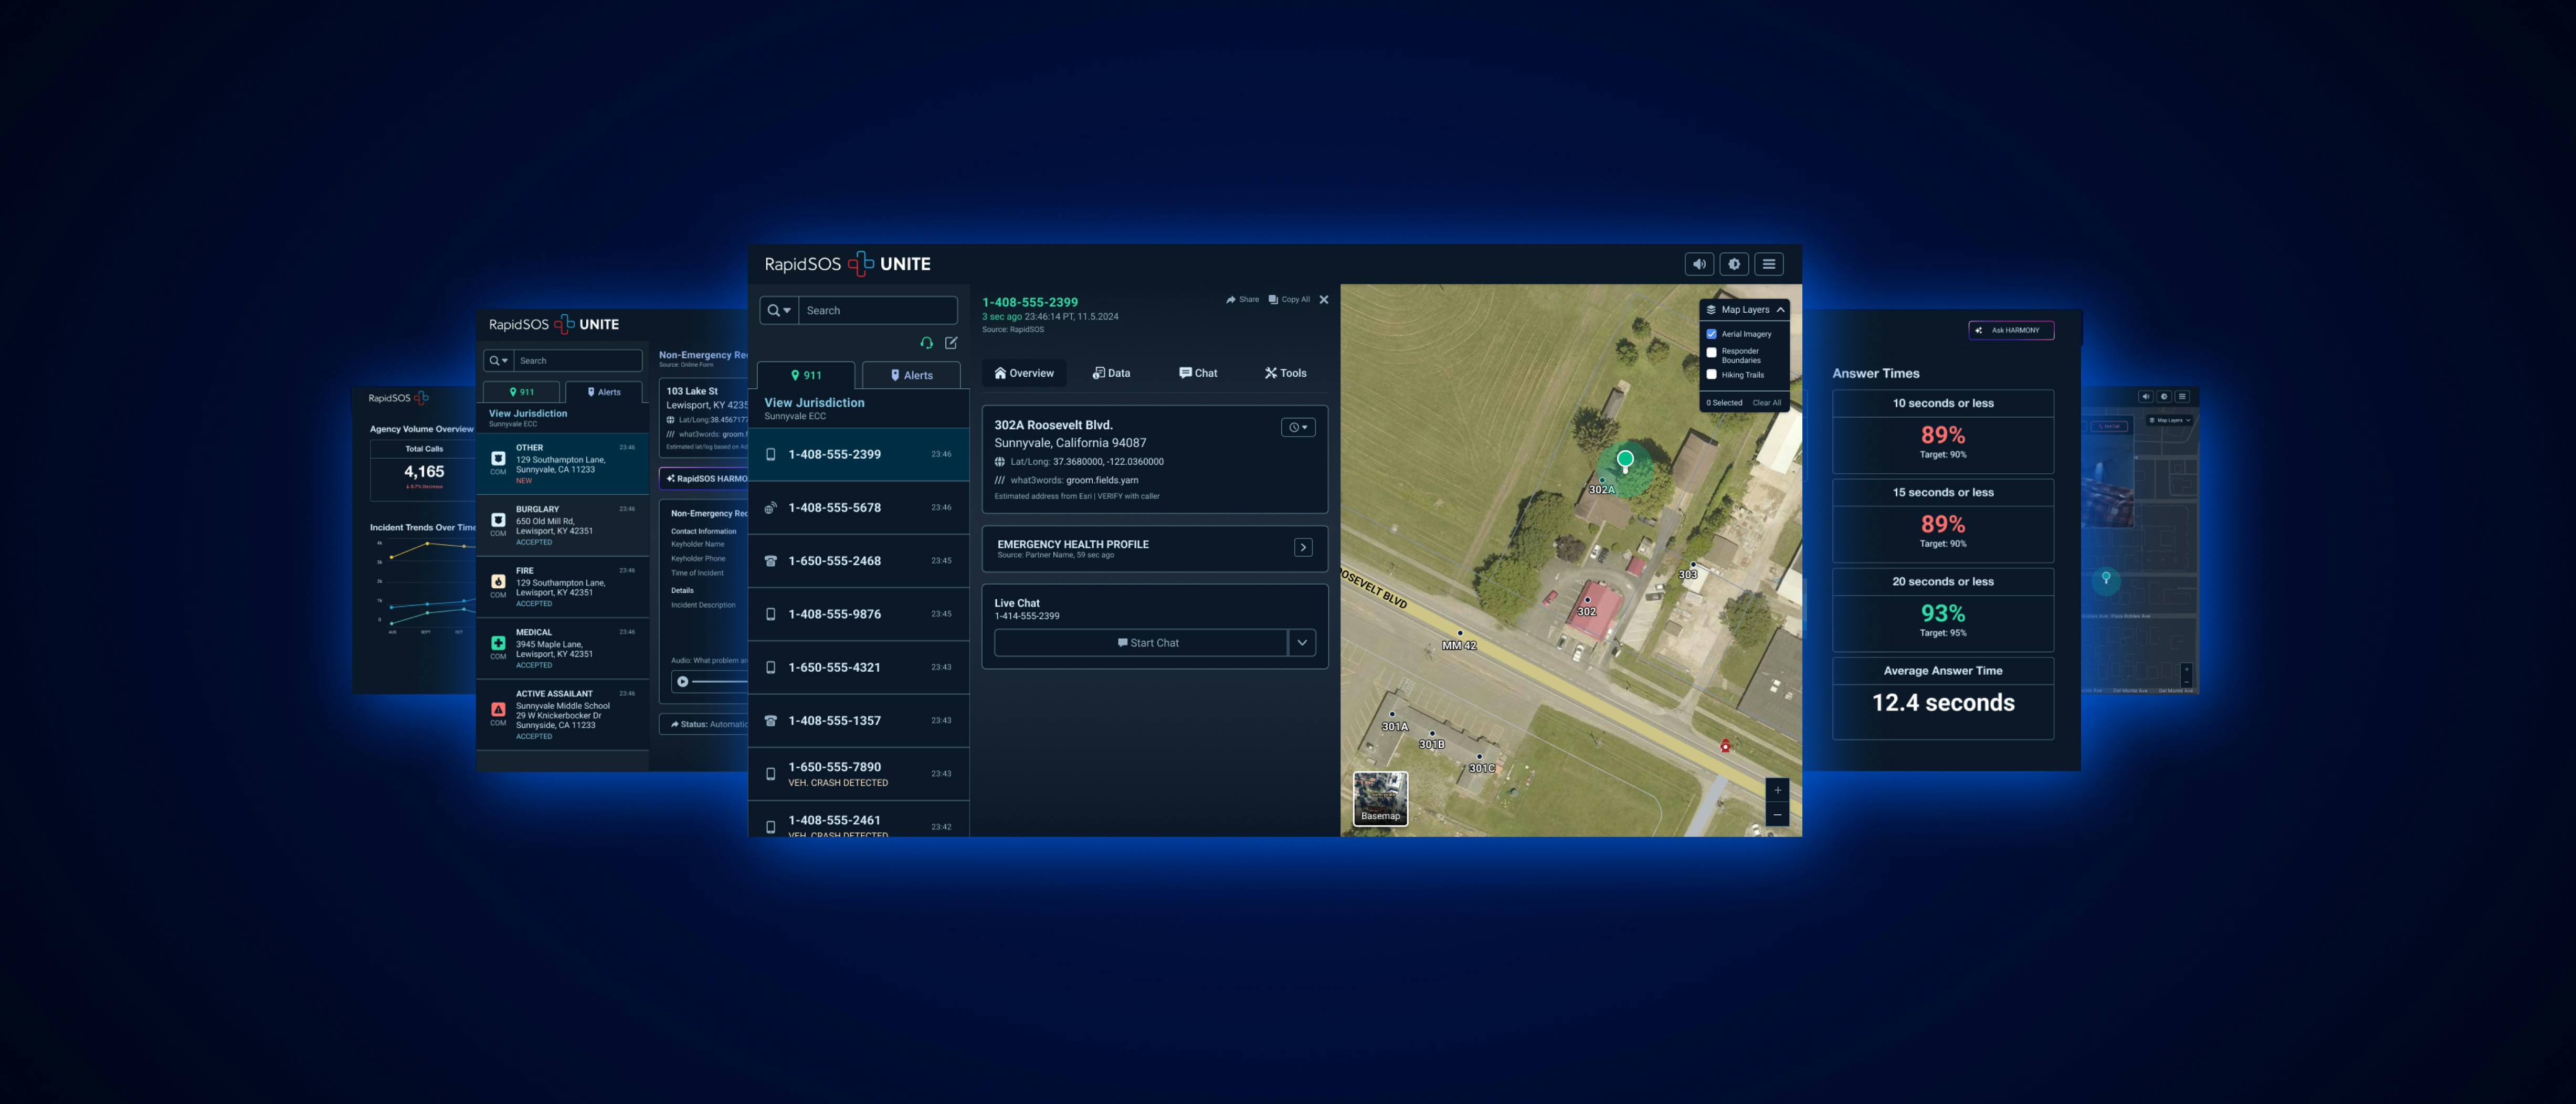Open the time dropdown beside 302A Roosevelt Blvd

[1297, 427]
